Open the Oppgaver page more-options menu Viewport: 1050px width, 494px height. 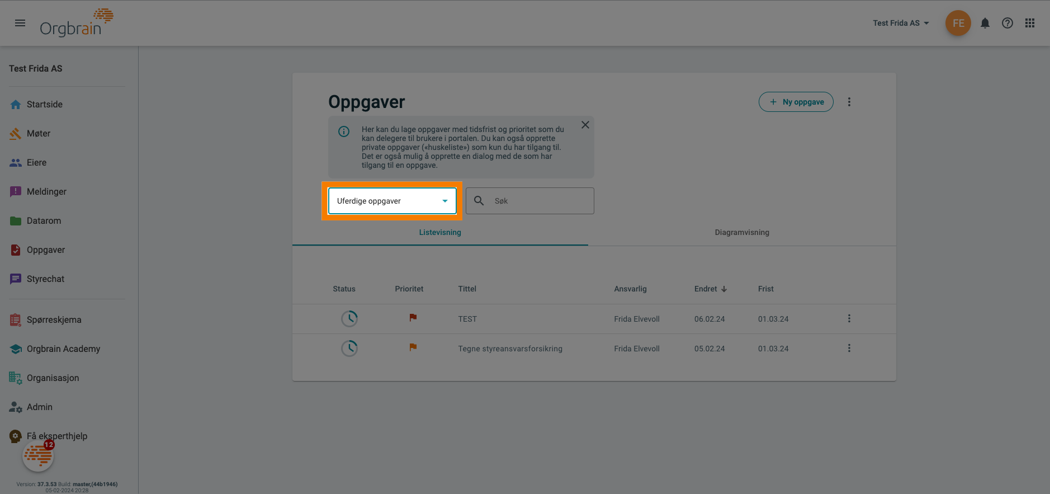pos(849,102)
